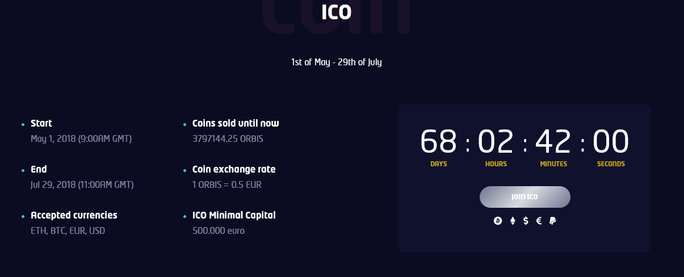Click the '1st of May - 29th of July' subtitle
This screenshot has width=684, height=277.
(x=337, y=62)
